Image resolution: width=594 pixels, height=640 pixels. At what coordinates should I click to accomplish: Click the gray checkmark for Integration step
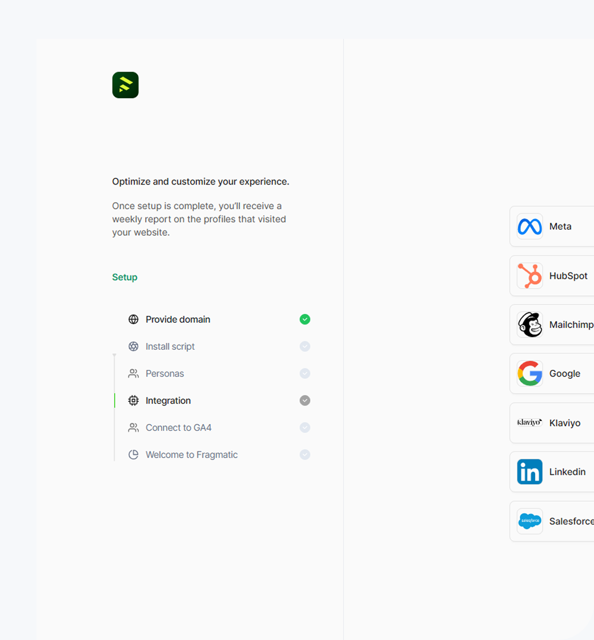[x=305, y=401]
